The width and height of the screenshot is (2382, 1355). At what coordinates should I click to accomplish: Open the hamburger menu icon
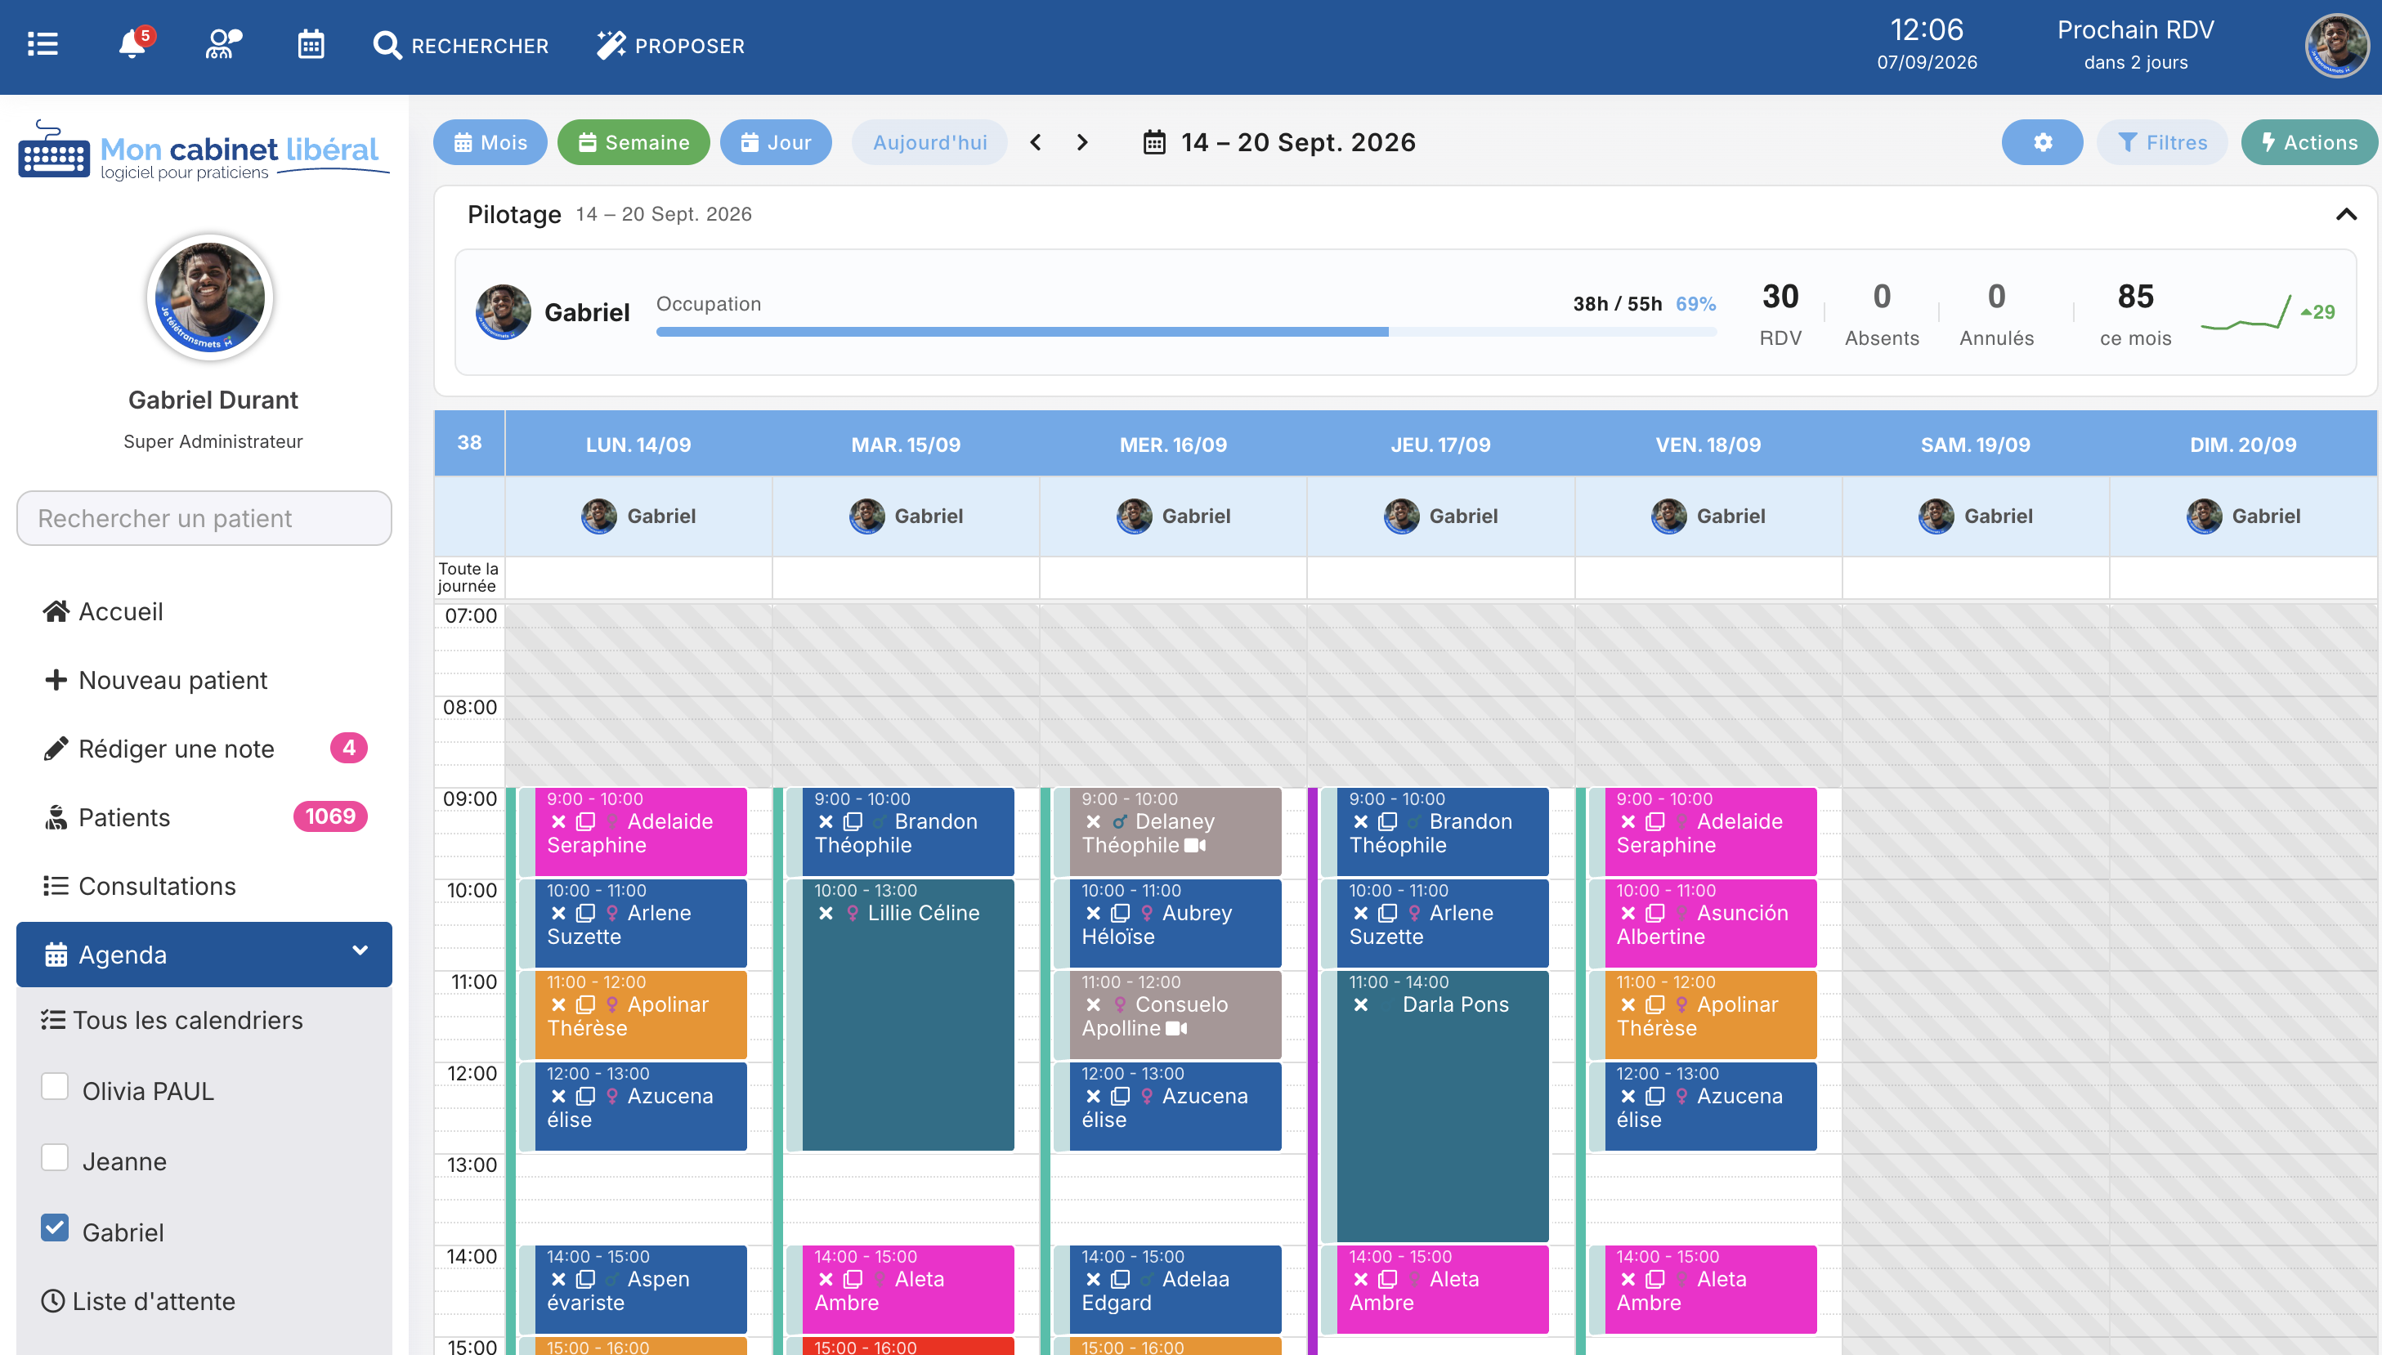tap(43, 45)
